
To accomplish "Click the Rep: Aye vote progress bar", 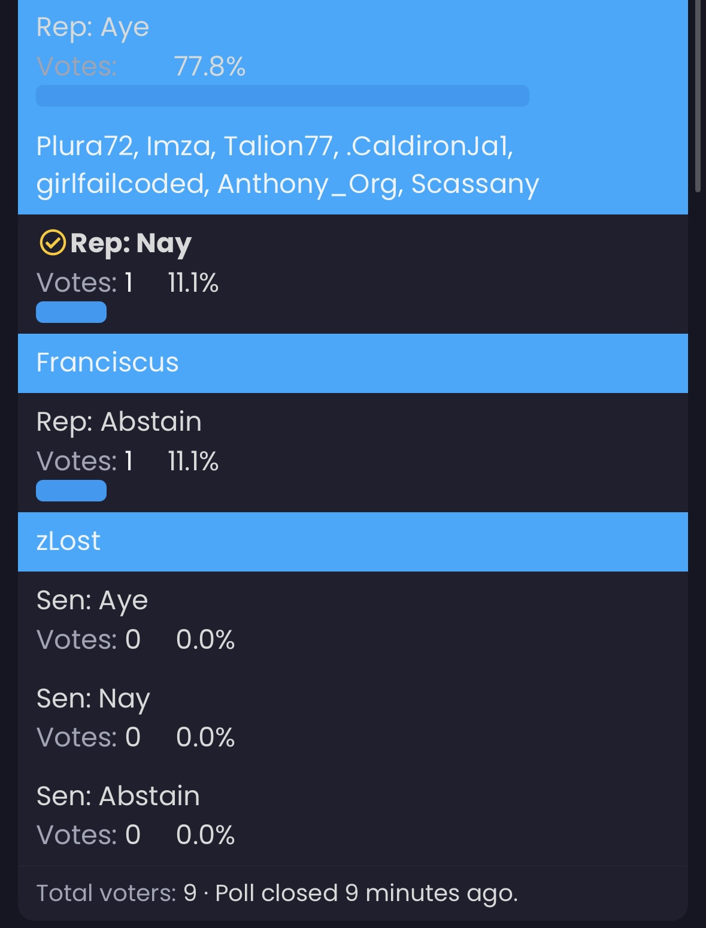I will 282,96.
